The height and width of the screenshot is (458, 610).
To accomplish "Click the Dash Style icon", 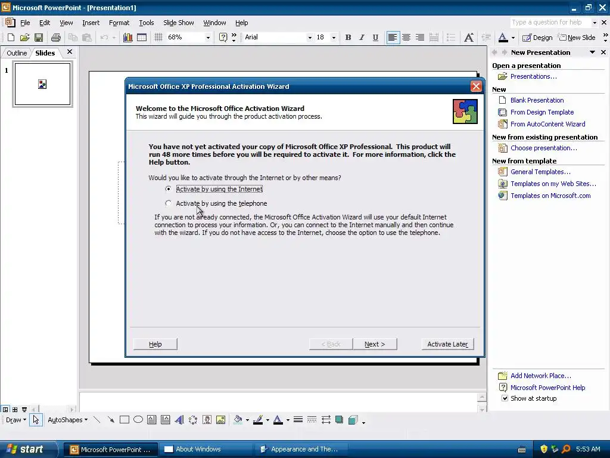I will coord(312,420).
